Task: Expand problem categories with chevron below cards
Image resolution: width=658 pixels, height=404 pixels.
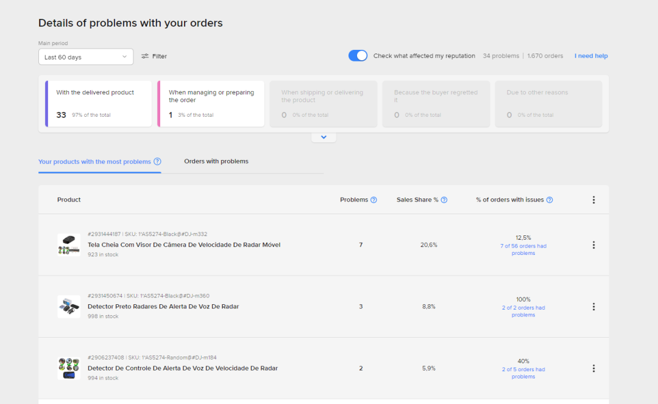Action: pyautogui.click(x=324, y=138)
